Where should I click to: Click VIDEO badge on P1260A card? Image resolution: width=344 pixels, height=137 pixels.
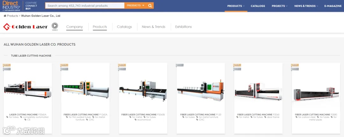[64, 69]
